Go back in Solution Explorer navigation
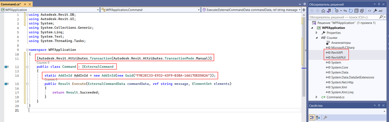 [x=312, y=11]
